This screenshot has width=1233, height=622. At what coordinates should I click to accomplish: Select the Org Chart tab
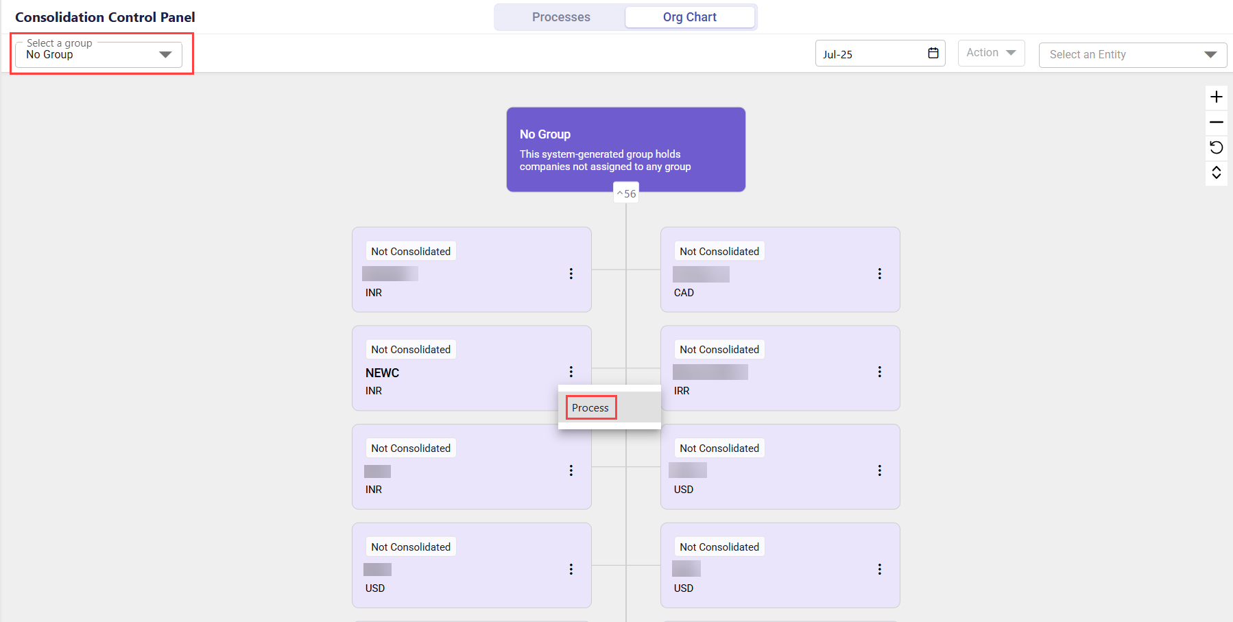[689, 17]
